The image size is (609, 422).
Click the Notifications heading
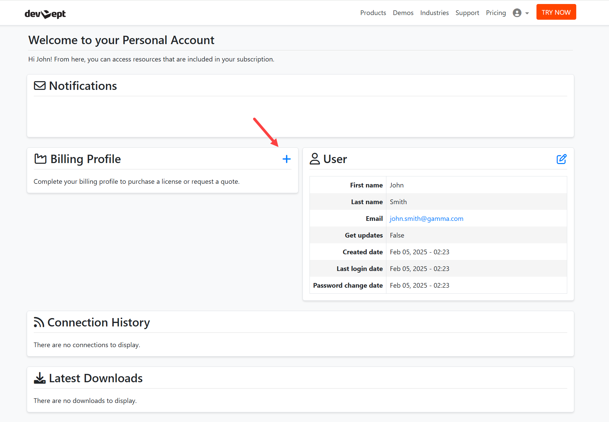coord(83,86)
